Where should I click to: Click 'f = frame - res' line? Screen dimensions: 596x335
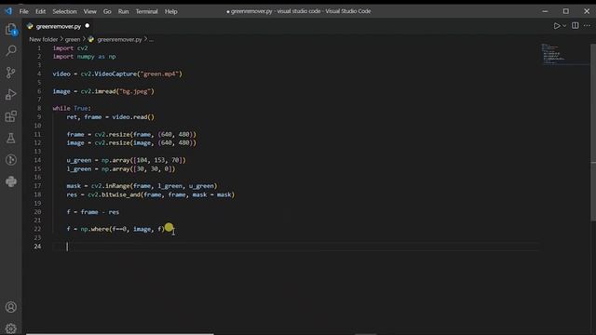pos(93,212)
